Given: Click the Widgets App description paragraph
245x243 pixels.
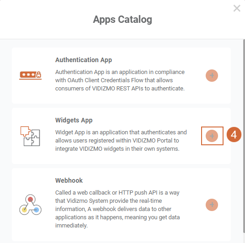Looking at the screenshot, I should [121, 141].
